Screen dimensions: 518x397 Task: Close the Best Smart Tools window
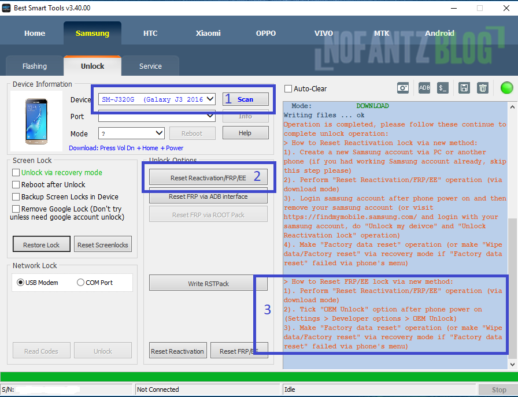pos(506,8)
